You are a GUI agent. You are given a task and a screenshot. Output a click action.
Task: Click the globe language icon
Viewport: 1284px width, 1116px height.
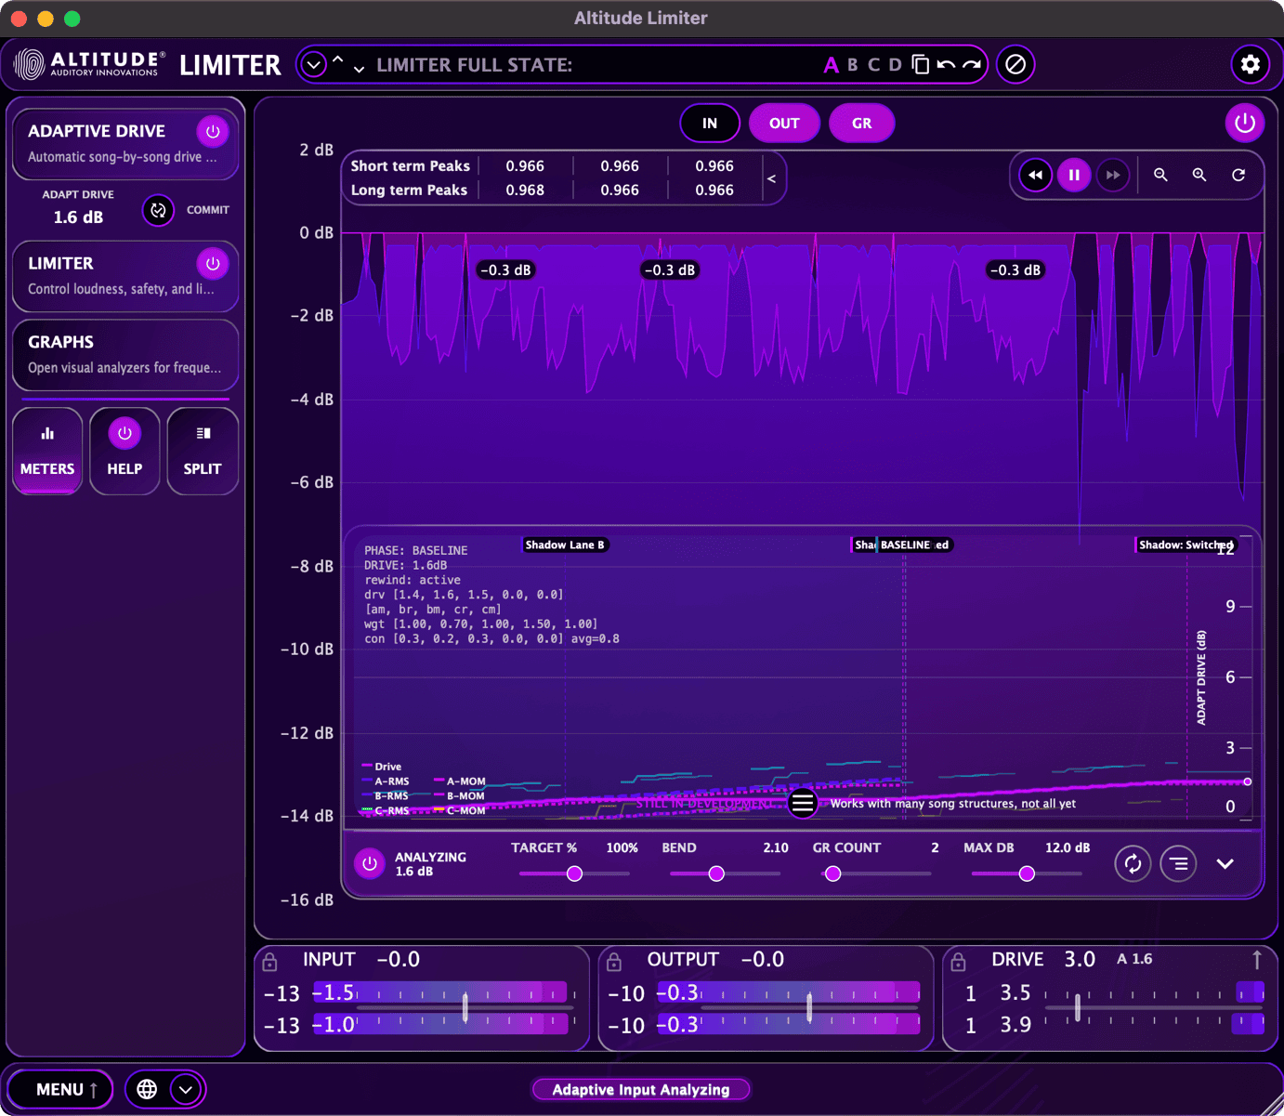147,1089
